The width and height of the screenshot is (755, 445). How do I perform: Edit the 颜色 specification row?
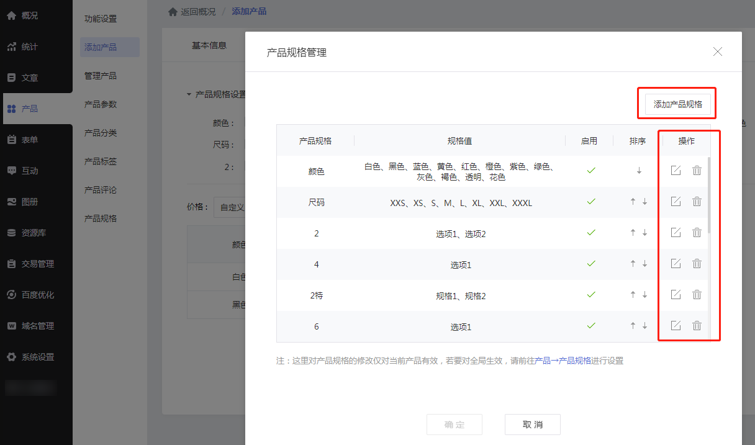click(676, 171)
